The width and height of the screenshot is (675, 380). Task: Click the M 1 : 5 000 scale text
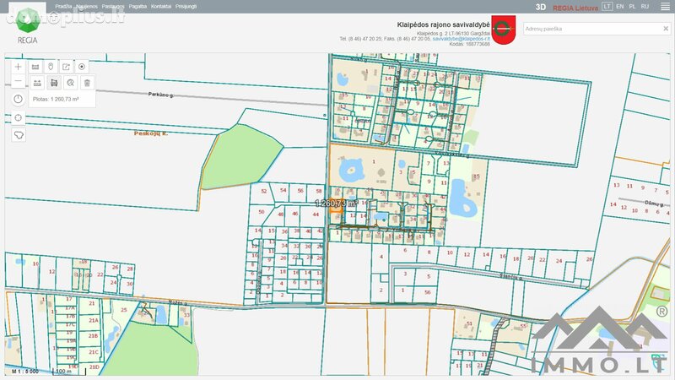pyautogui.click(x=25, y=371)
